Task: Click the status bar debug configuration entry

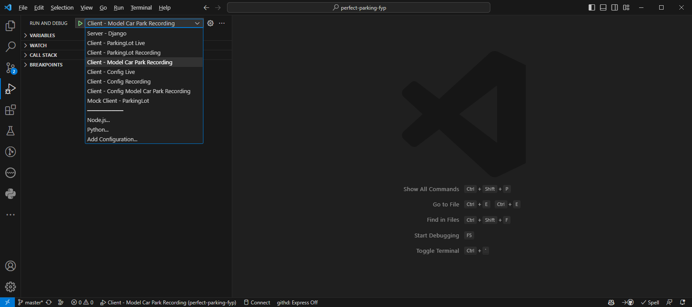Action: [168, 302]
